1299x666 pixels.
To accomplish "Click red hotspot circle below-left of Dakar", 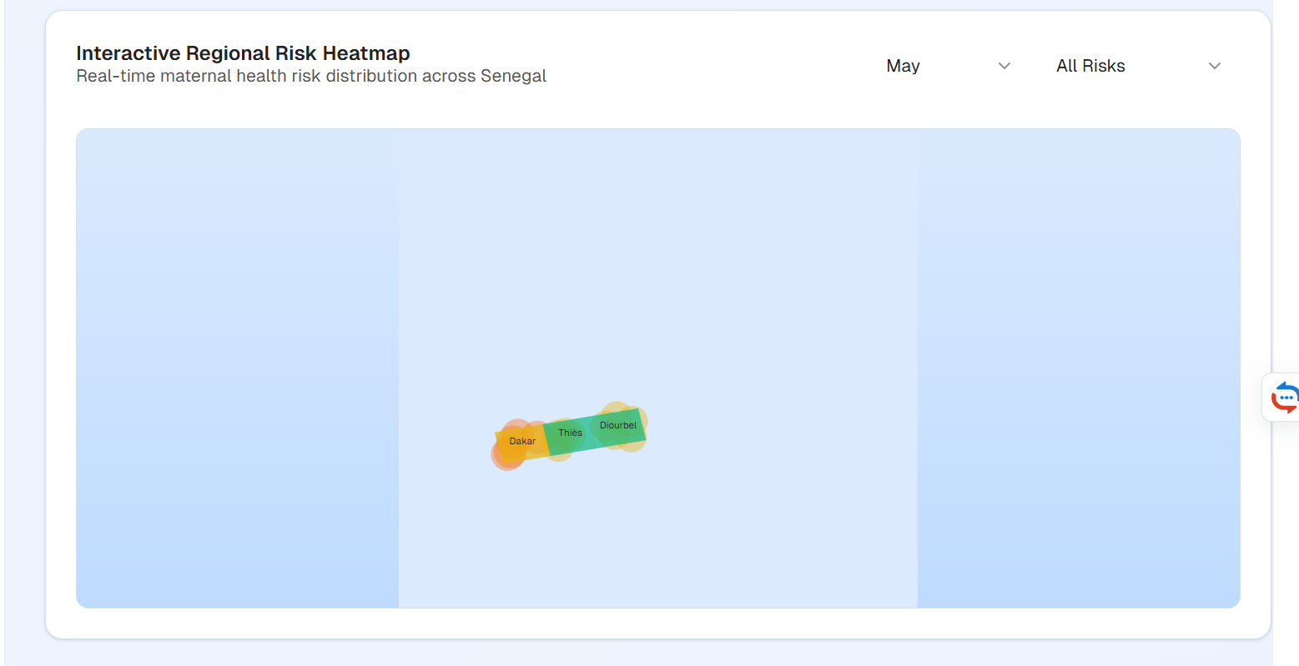I will pos(506,454).
